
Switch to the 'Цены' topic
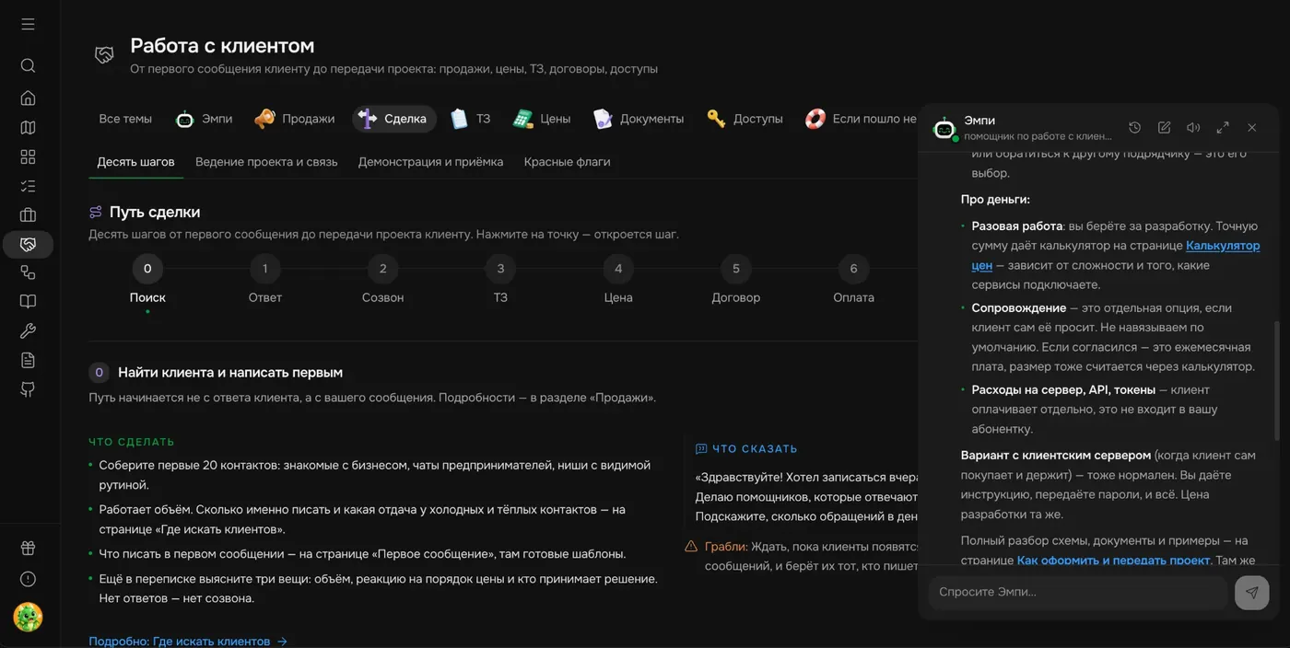click(542, 119)
